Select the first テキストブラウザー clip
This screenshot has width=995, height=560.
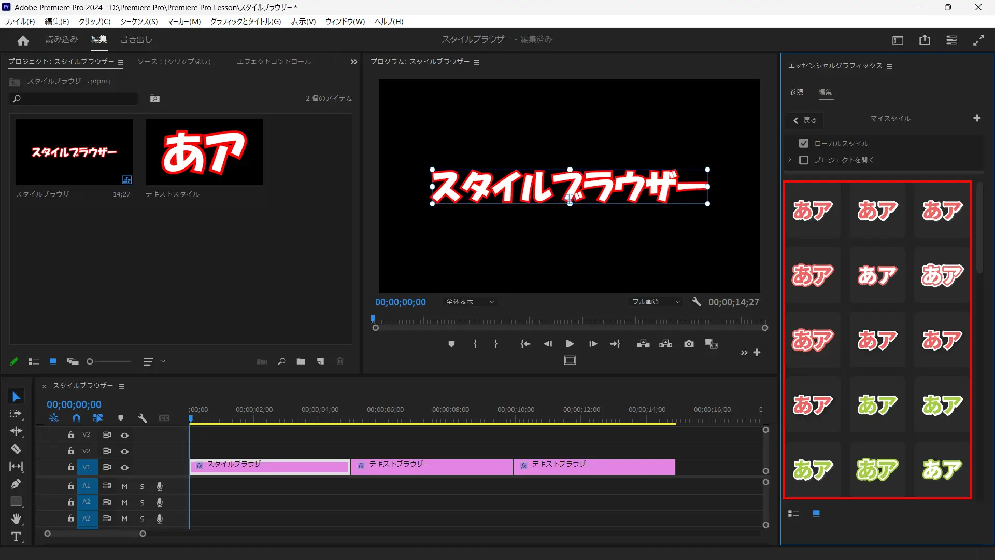432,467
